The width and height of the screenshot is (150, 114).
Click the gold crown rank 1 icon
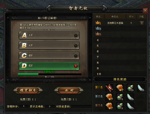(98, 23)
